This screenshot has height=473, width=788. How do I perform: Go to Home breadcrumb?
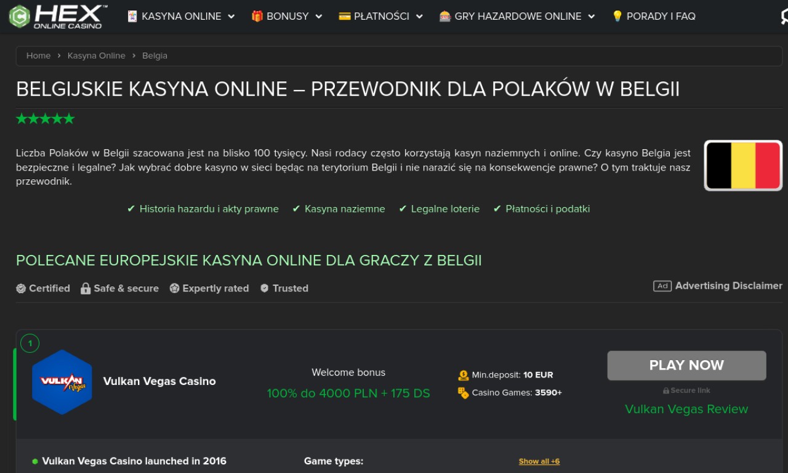click(x=38, y=55)
